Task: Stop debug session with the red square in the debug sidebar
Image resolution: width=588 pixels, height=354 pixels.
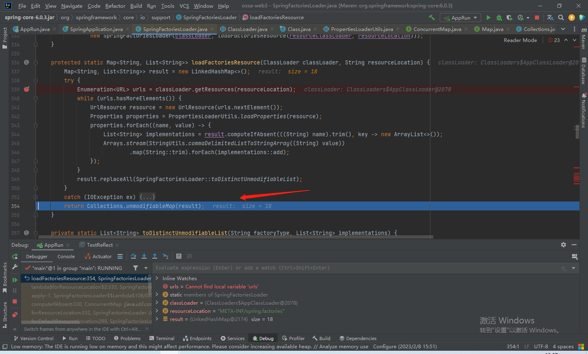Action: click(x=15, y=301)
